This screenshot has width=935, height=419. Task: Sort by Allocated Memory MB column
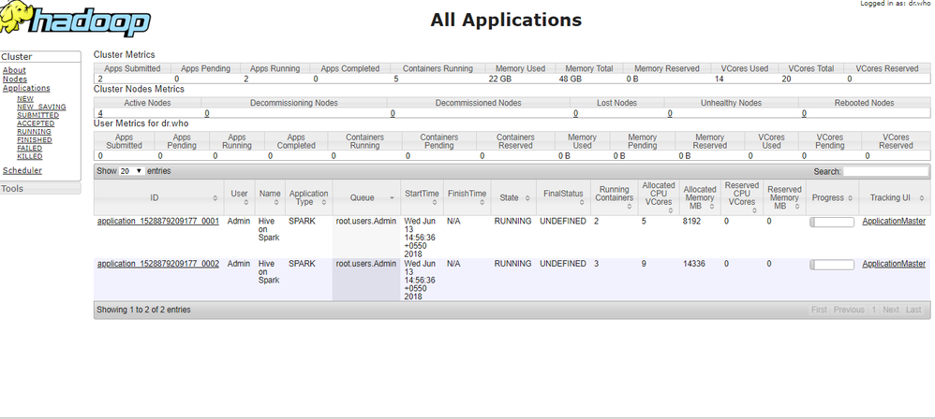click(700, 197)
